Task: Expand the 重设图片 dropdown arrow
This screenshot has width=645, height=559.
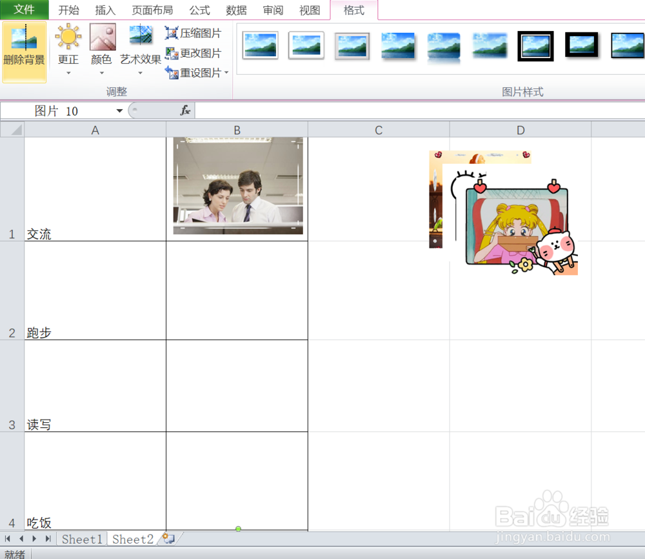Action: pyautogui.click(x=226, y=73)
